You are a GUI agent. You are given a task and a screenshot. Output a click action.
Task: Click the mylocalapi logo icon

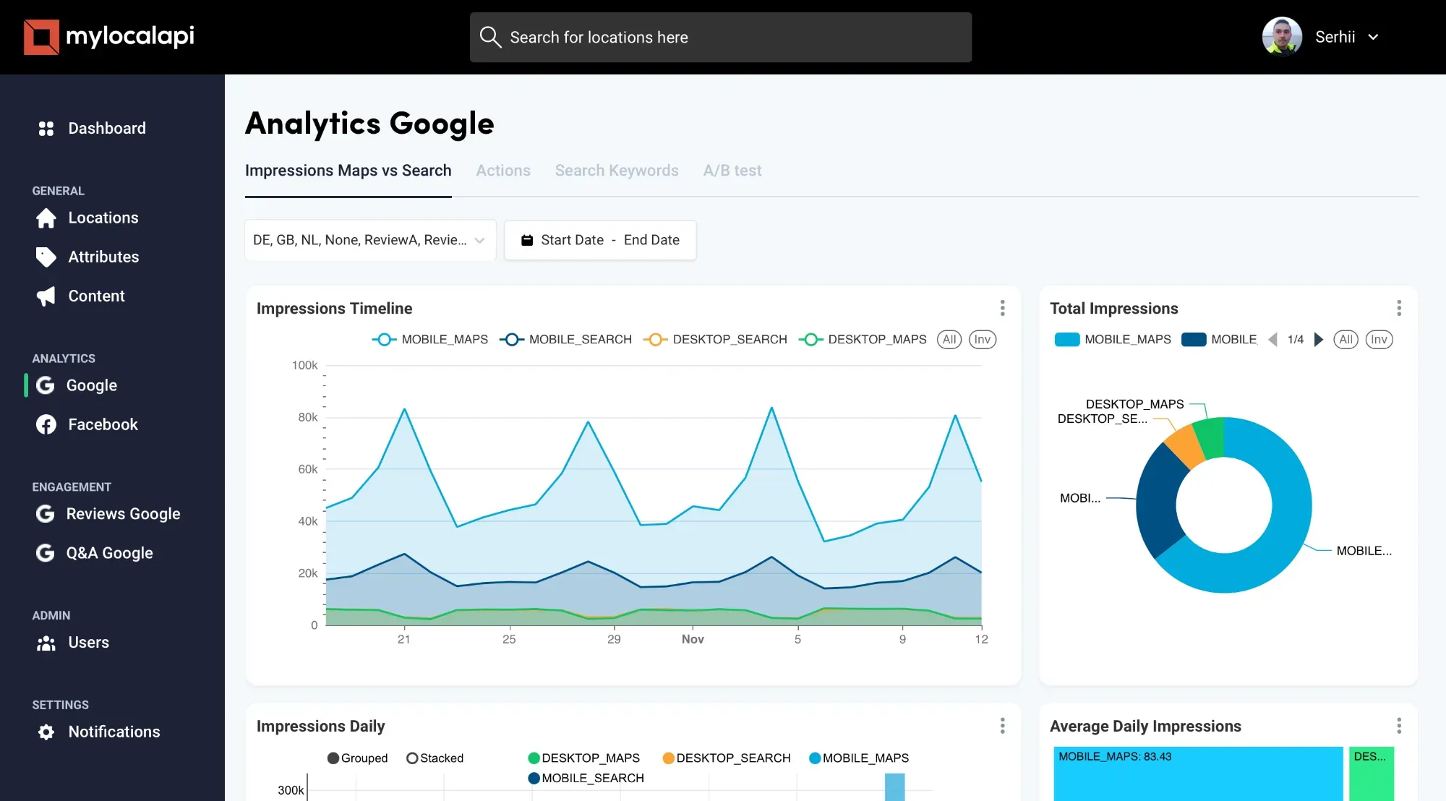[x=41, y=37]
